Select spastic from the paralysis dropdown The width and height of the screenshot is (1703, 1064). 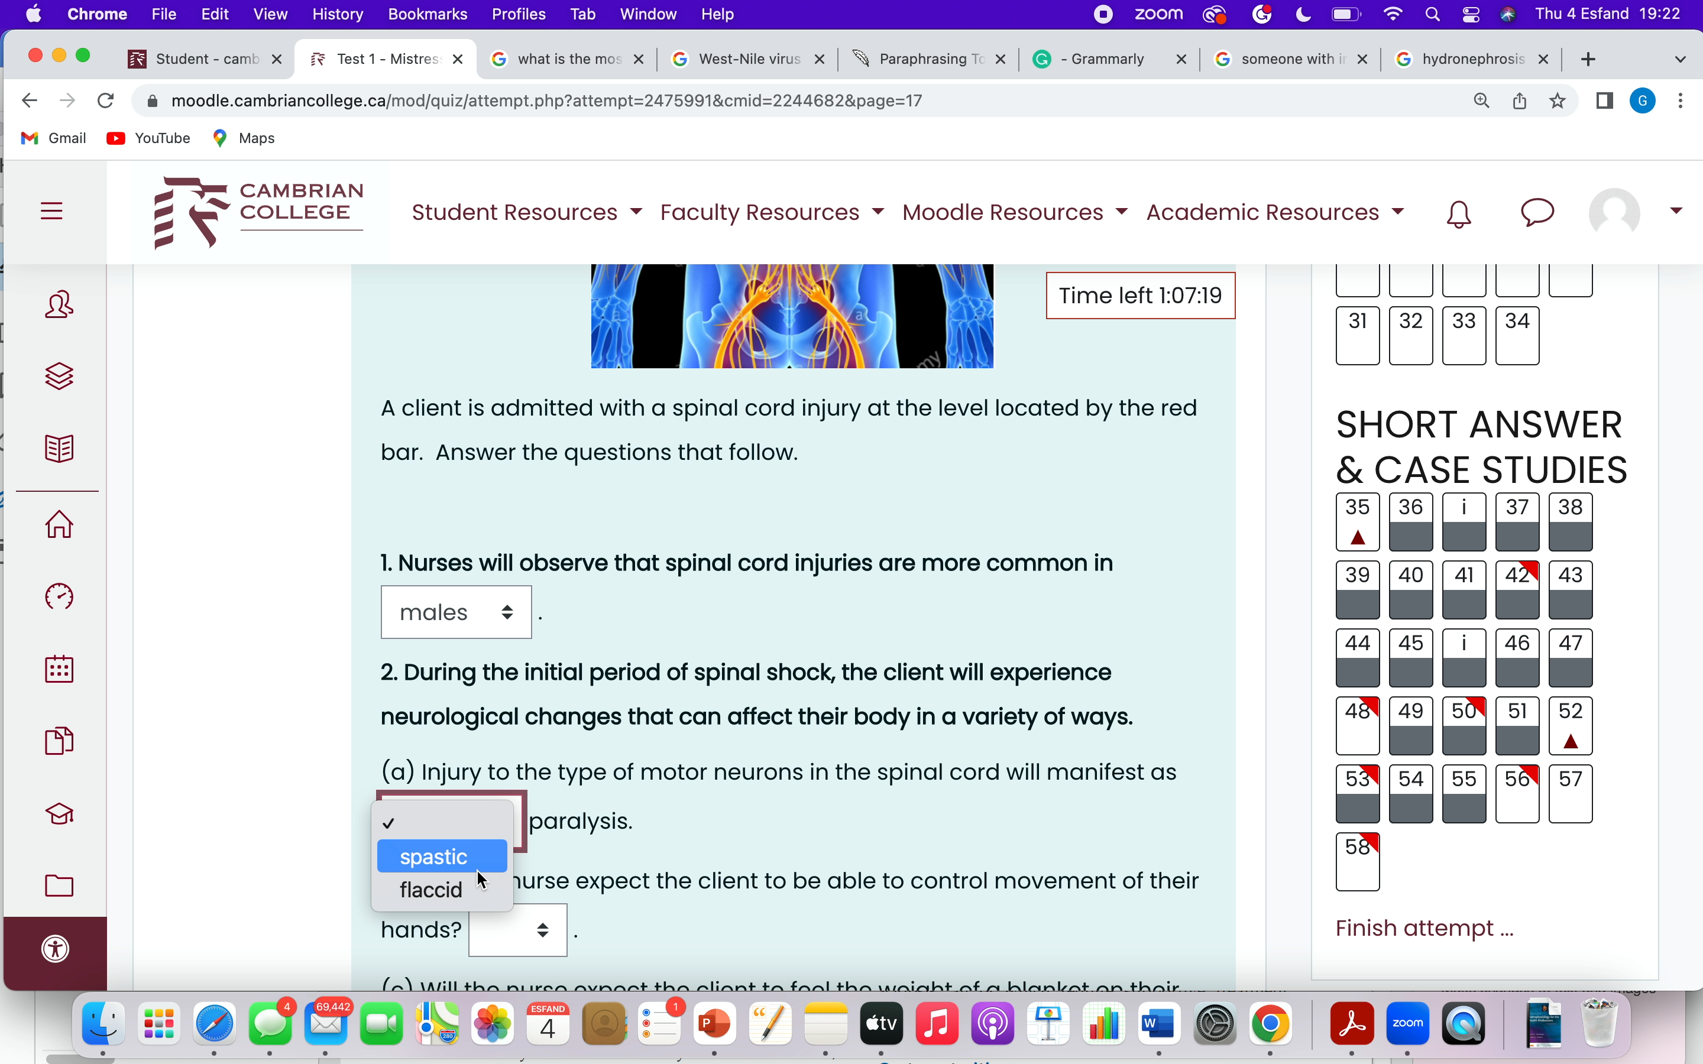pos(433,856)
